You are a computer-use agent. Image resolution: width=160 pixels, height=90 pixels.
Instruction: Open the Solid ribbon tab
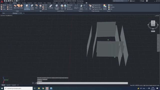tap(10, 3)
